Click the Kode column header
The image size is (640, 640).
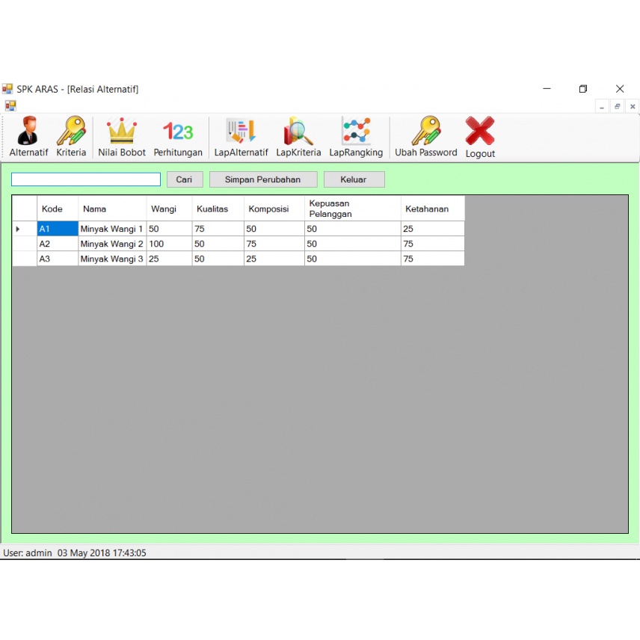[58, 209]
